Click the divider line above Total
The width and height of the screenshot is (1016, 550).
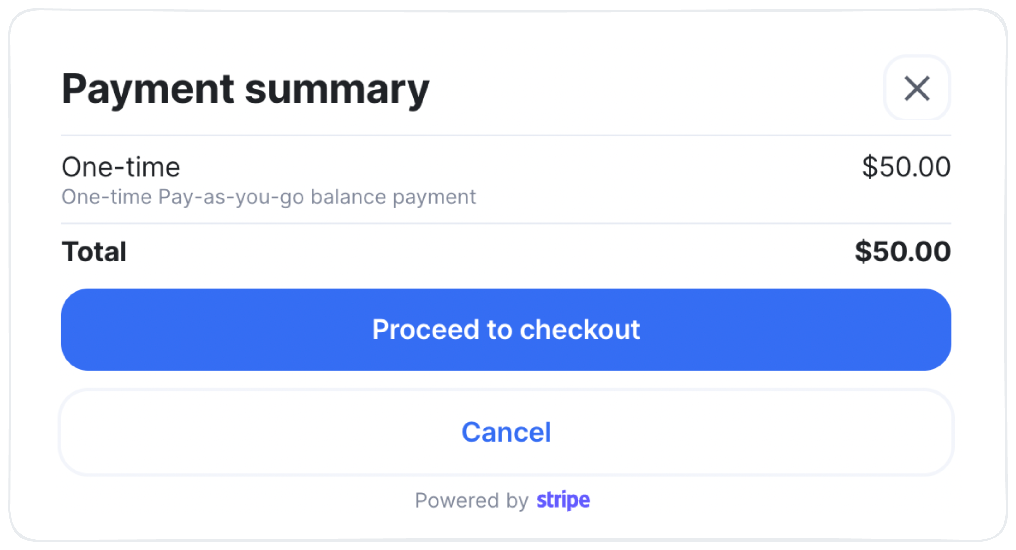coord(506,223)
